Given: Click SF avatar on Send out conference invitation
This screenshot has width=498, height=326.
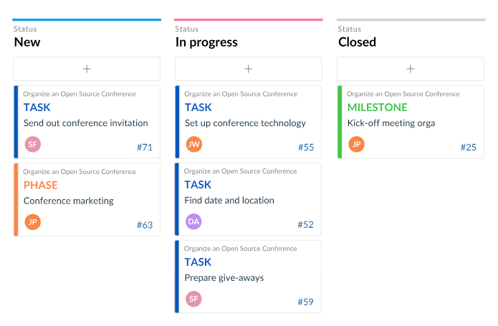Looking at the screenshot, I should [32, 145].
